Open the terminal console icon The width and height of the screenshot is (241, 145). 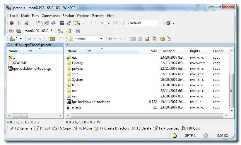[62, 23]
